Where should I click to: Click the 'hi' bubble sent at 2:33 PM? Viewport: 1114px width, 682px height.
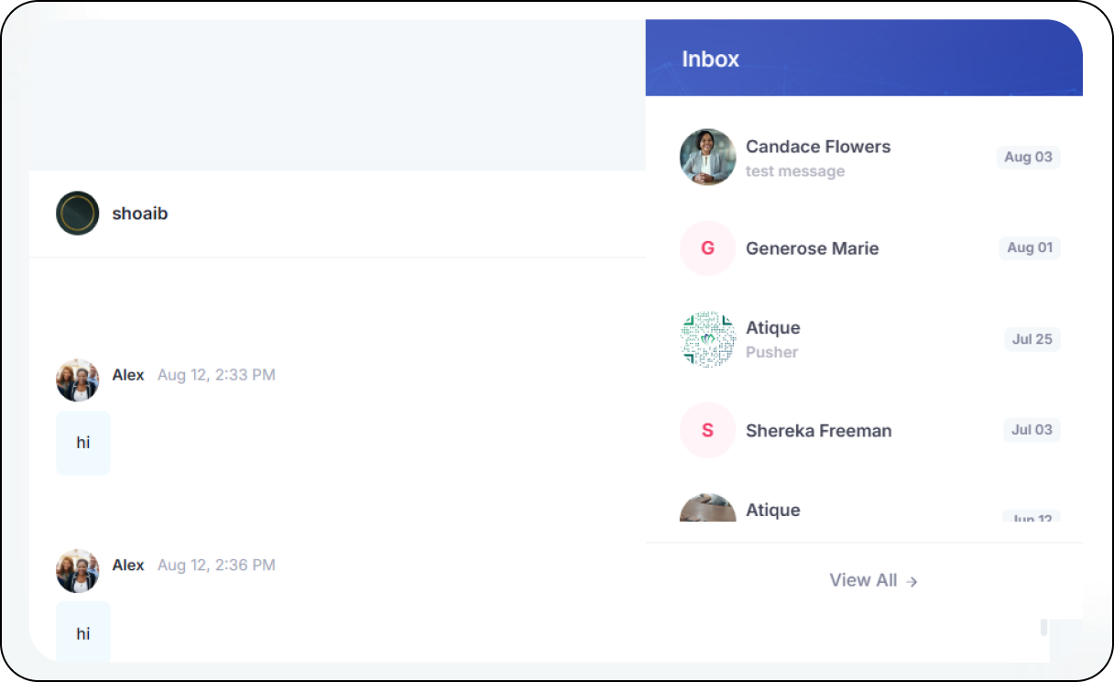(x=83, y=443)
